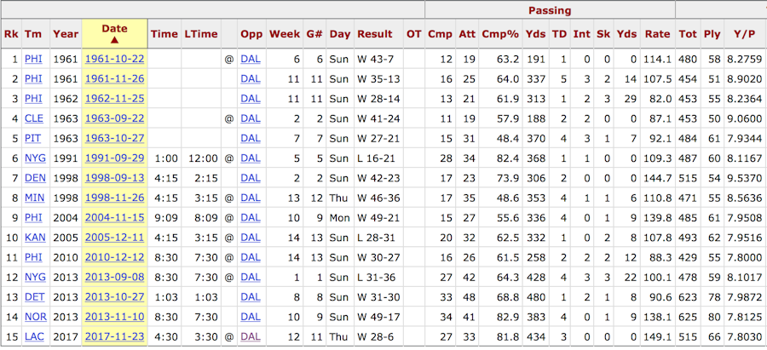Open the MIN team link
Viewport: 767px width, 350px height.
(33, 198)
